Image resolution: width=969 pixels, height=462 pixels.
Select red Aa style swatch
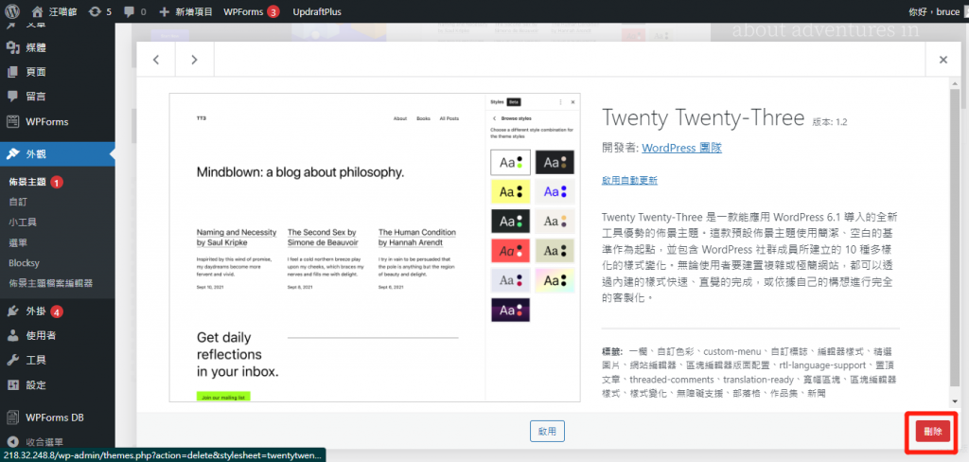coord(510,251)
